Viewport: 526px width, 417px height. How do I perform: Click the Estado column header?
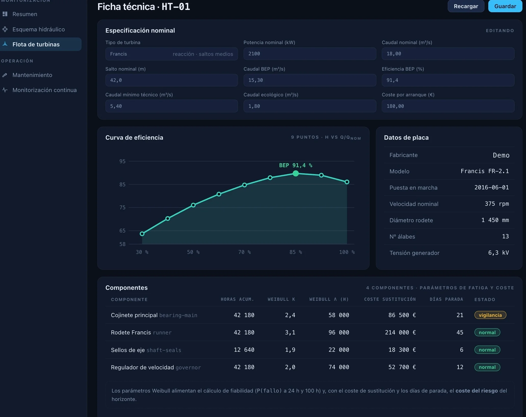pyautogui.click(x=485, y=299)
